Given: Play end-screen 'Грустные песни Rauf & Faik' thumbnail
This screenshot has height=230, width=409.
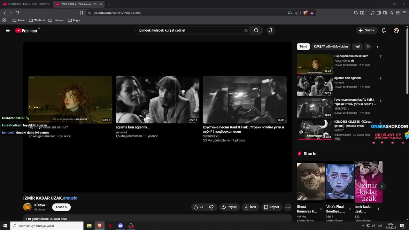Looking at the screenshot, I should point(244,100).
